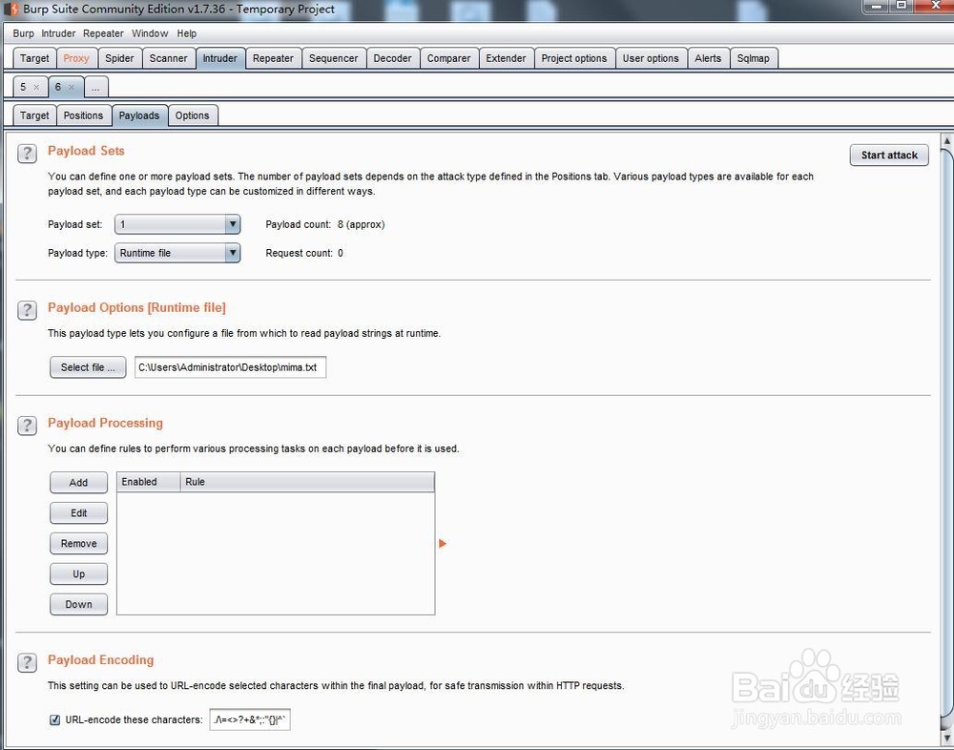This screenshot has width=954, height=750.
Task: Click the Request count: 0 text
Action: click(x=304, y=253)
